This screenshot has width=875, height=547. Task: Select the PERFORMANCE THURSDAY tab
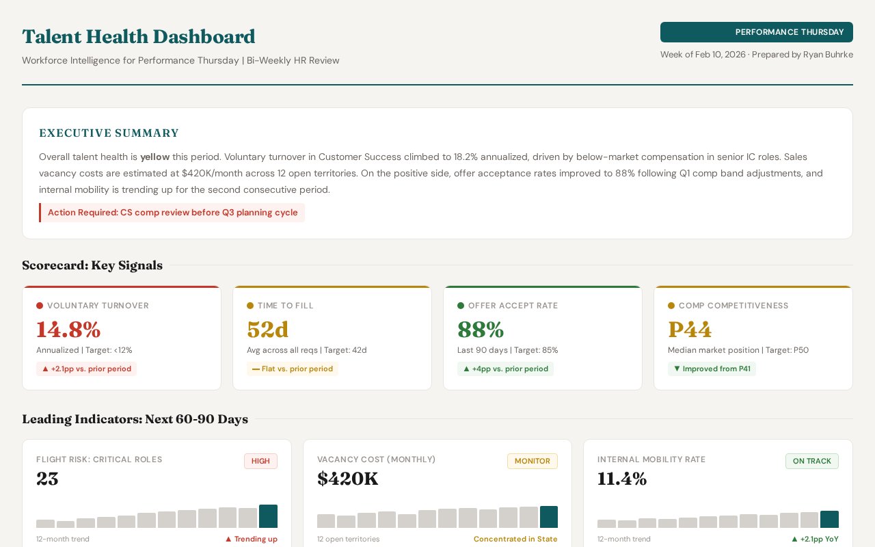tap(757, 32)
